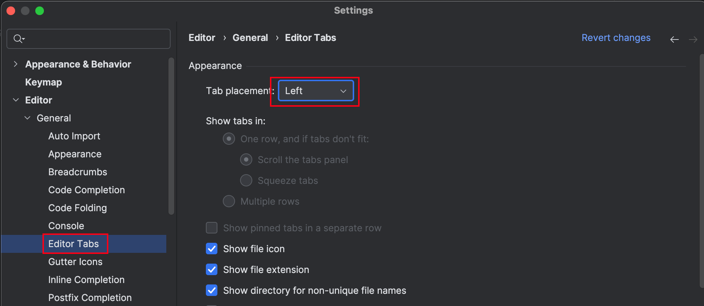
Task: Click the sidebar vertical scrollbar
Action: coord(171,136)
